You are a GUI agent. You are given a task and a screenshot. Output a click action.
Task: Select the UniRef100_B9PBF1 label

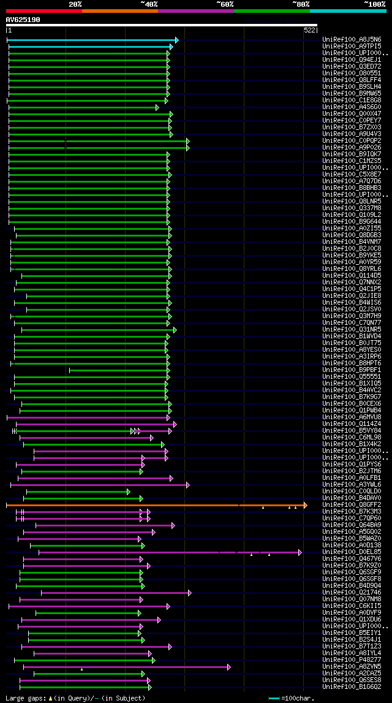point(352,370)
